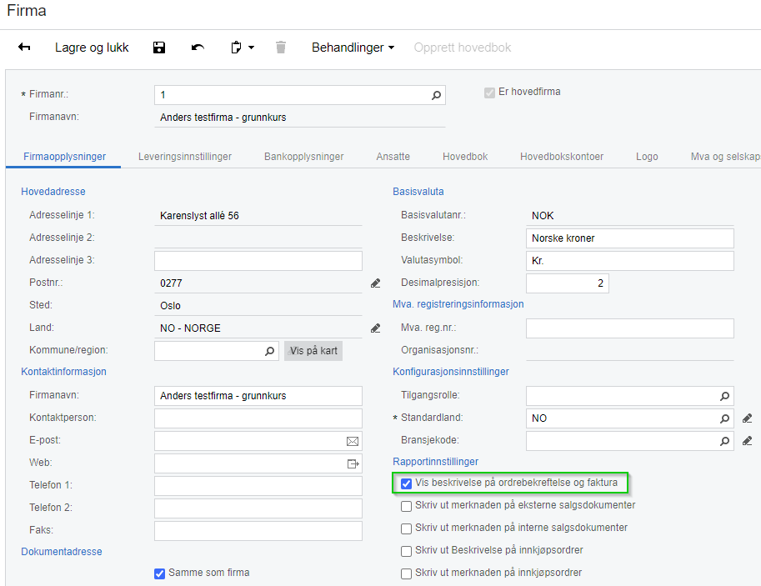This screenshot has width=761, height=586.
Task: Click the undo arrow icon
Action: (198, 48)
